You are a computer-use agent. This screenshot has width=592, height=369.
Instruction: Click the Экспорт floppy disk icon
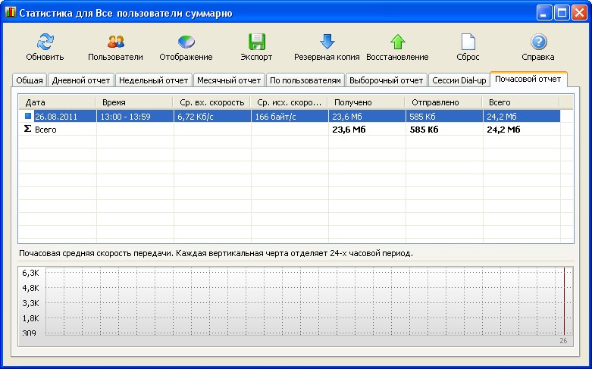[x=256, y=42]
